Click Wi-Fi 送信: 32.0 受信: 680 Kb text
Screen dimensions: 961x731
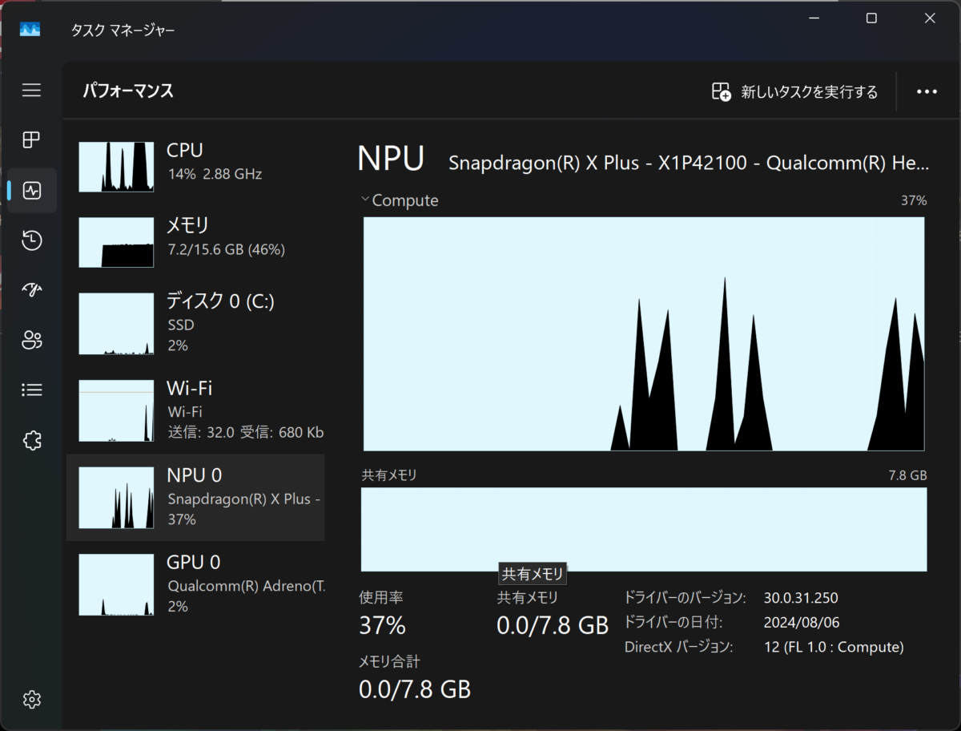[x=245, y=433]
